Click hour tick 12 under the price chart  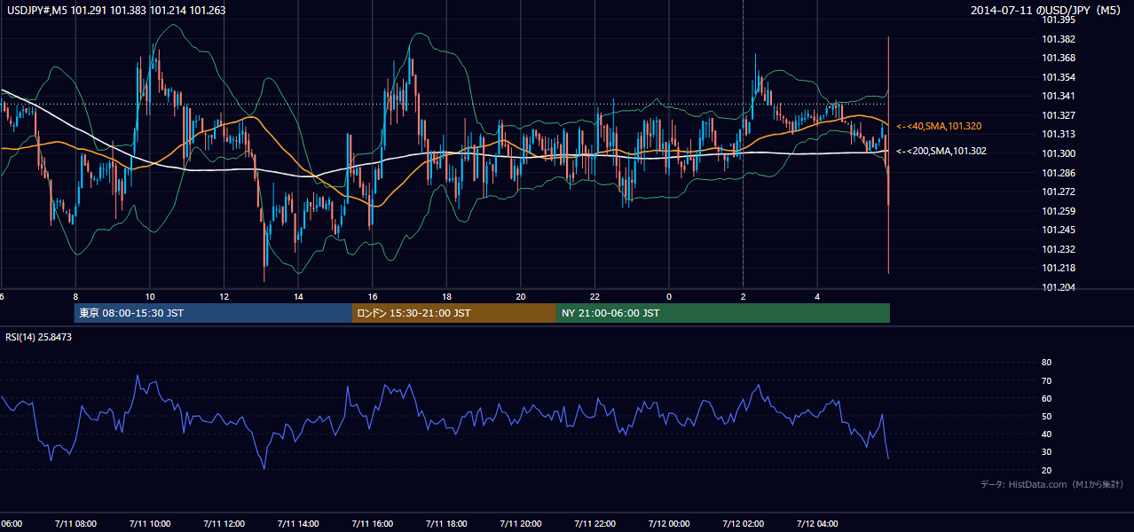224,296
